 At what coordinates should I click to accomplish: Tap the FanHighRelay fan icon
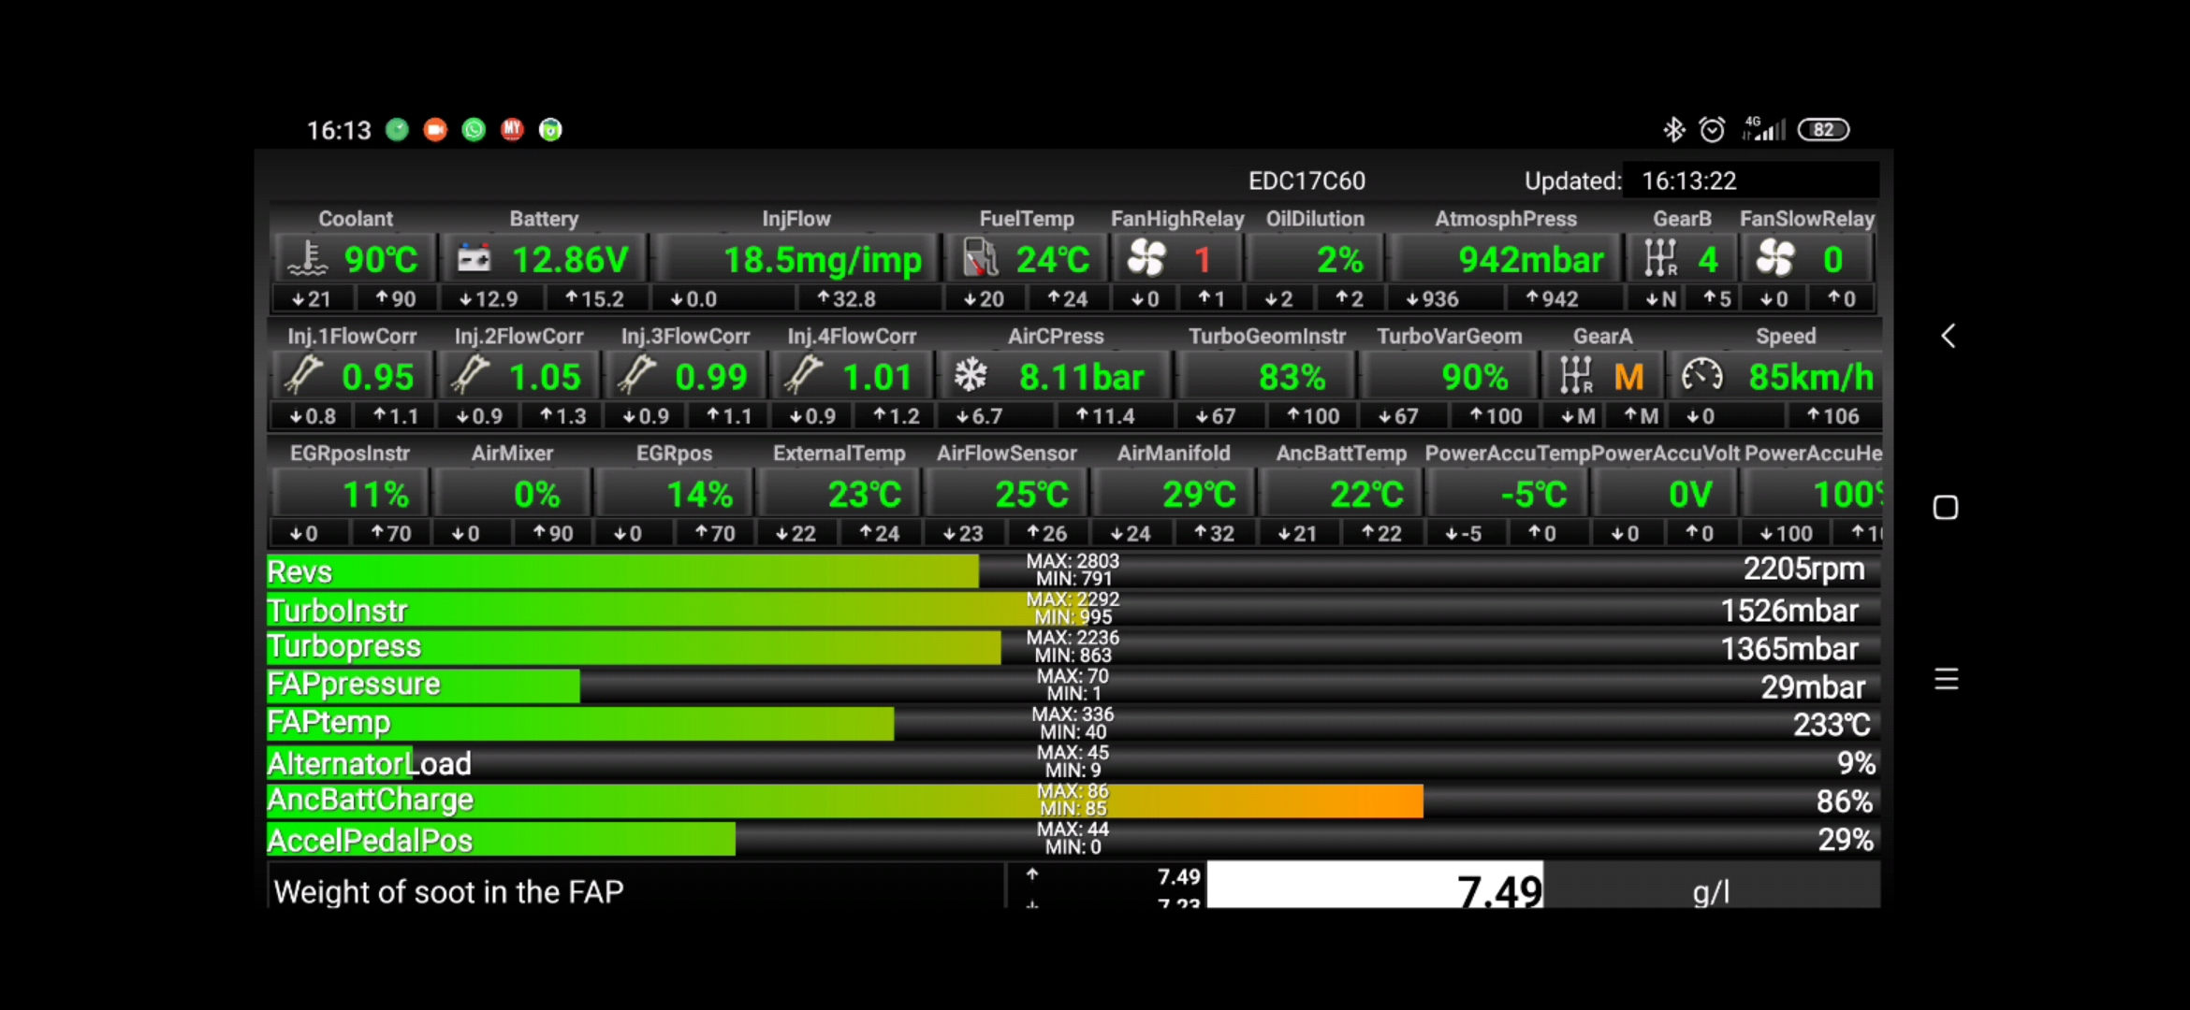coord(1146,259)
